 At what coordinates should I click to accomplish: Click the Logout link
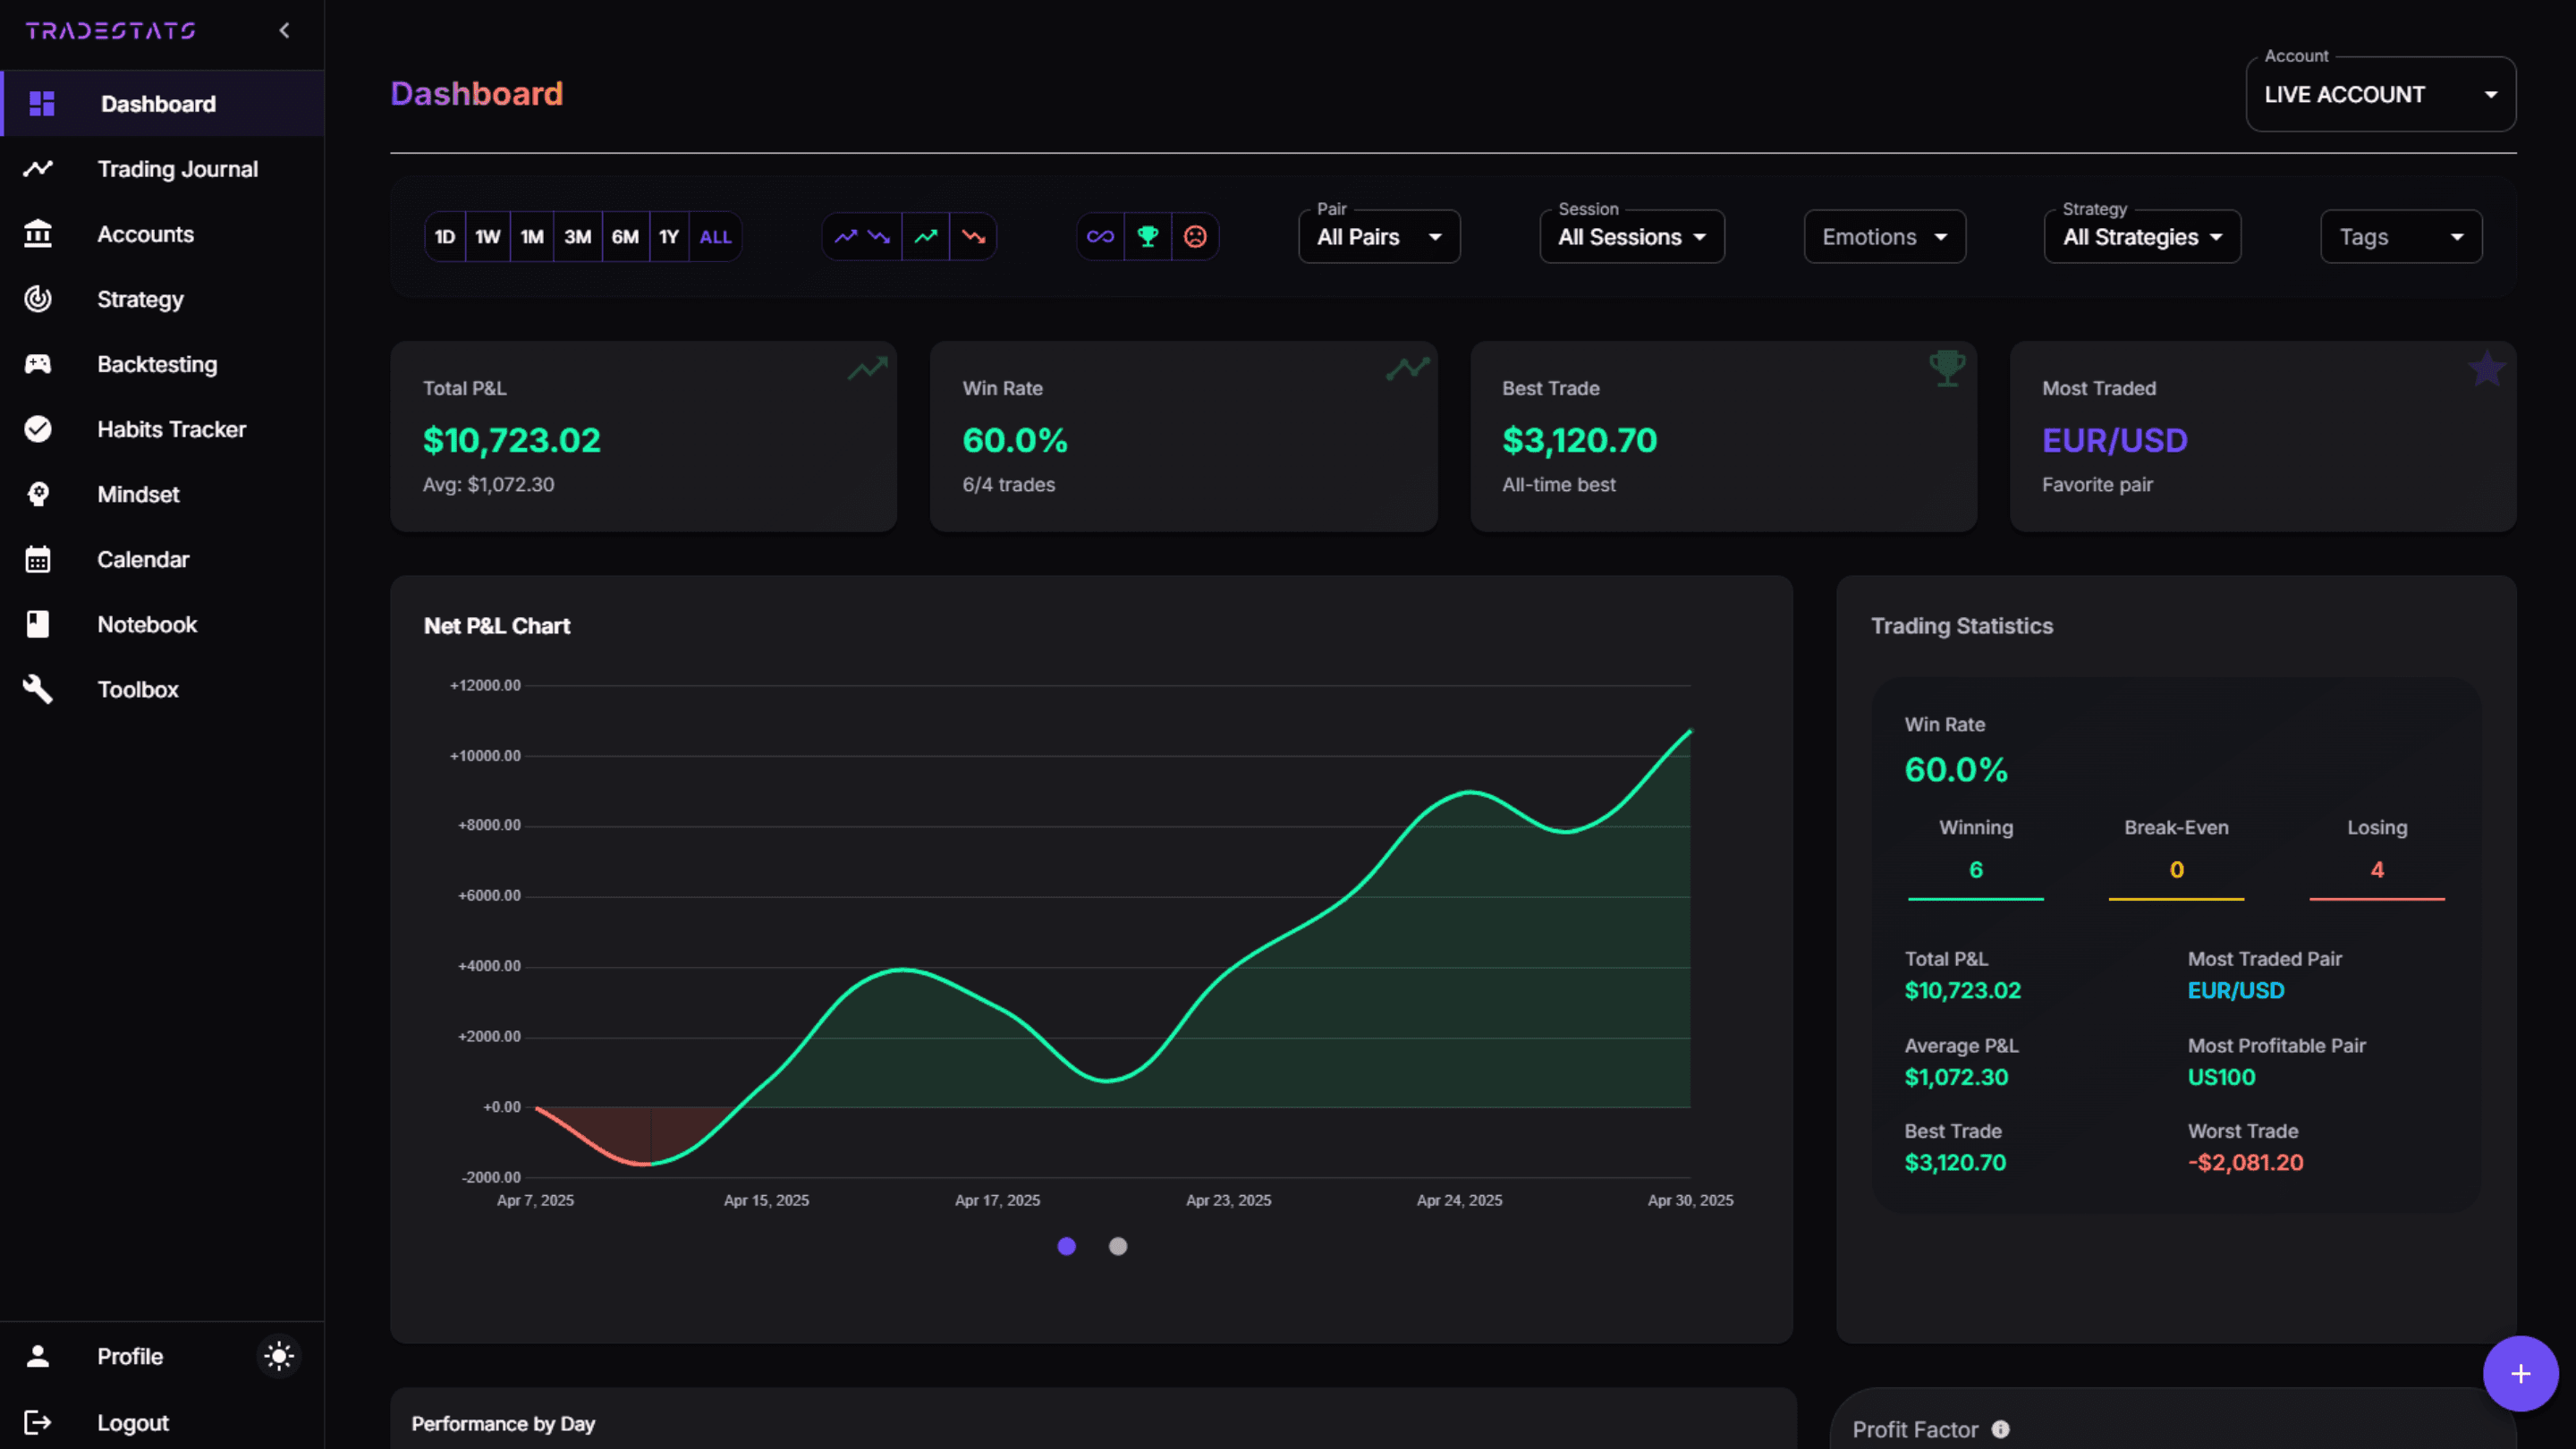(x=133, y=1422)
